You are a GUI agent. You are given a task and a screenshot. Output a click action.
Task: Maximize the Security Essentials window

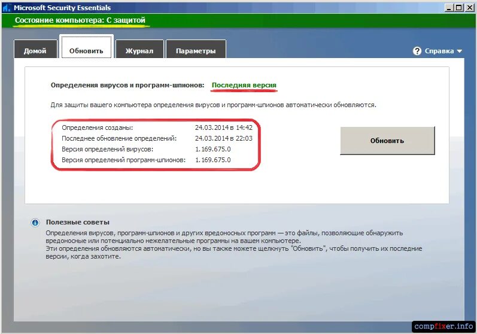pos(459,8)
